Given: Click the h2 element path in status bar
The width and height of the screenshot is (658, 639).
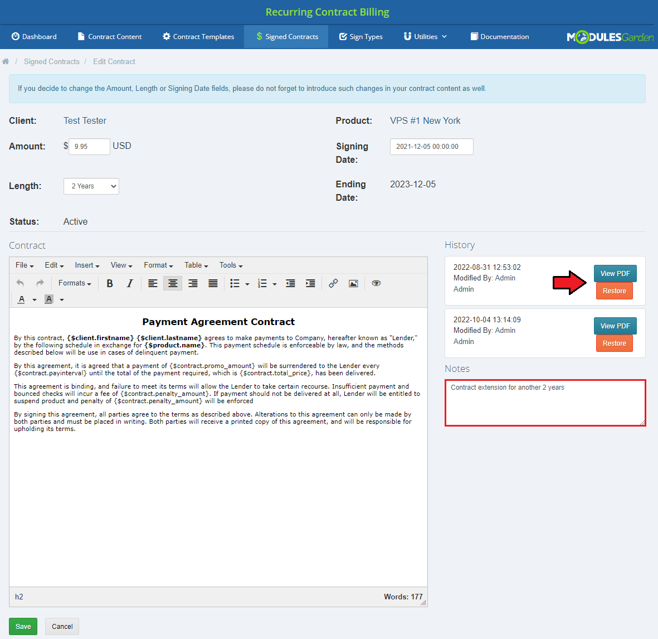Looking at the screenshot, I should (x=19, y=597).
